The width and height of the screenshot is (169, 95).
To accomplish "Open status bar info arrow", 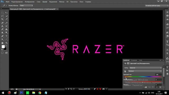I will pos(40,89).
